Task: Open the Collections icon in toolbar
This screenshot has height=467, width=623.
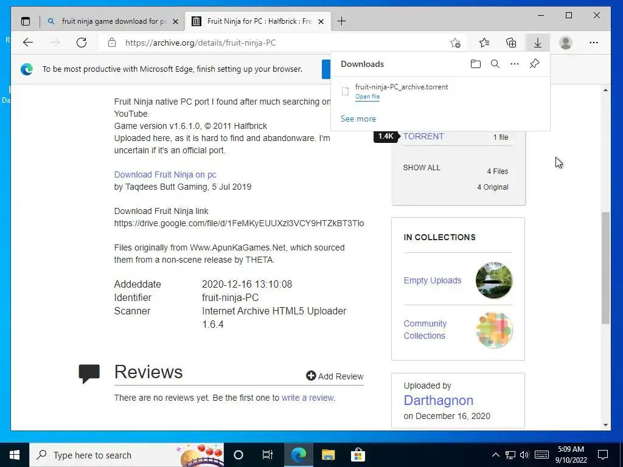Action: click(511, 43)
